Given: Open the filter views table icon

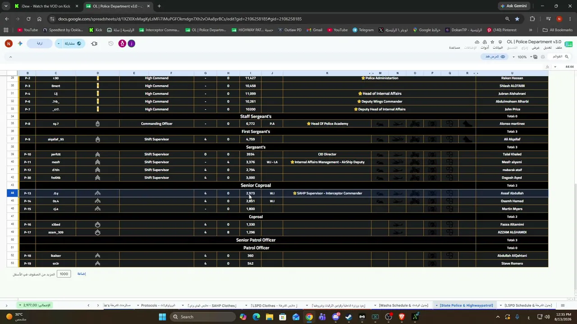Looking at the screenshot, I should click(535, 57).
